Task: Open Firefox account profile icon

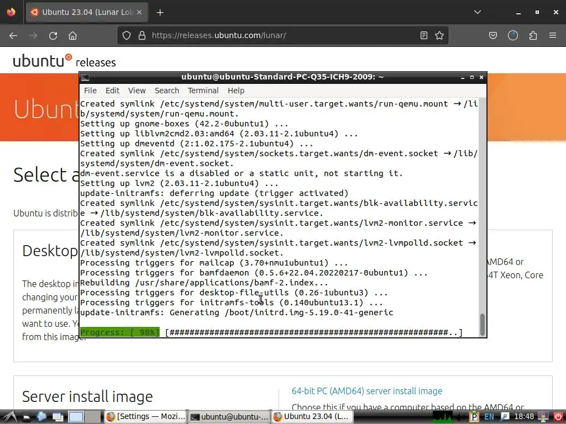Action: [x=513, y=35]
